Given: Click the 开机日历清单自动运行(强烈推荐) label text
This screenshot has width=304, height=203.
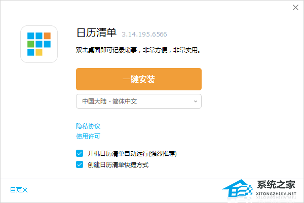Looking at the screenshot, I should [132, 153].
